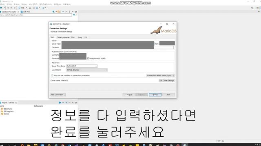Open the Proxy tab
The image size is (261, 146).
[80, 37]
